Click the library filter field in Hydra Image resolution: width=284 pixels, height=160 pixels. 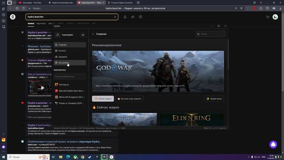click(70, 76)
